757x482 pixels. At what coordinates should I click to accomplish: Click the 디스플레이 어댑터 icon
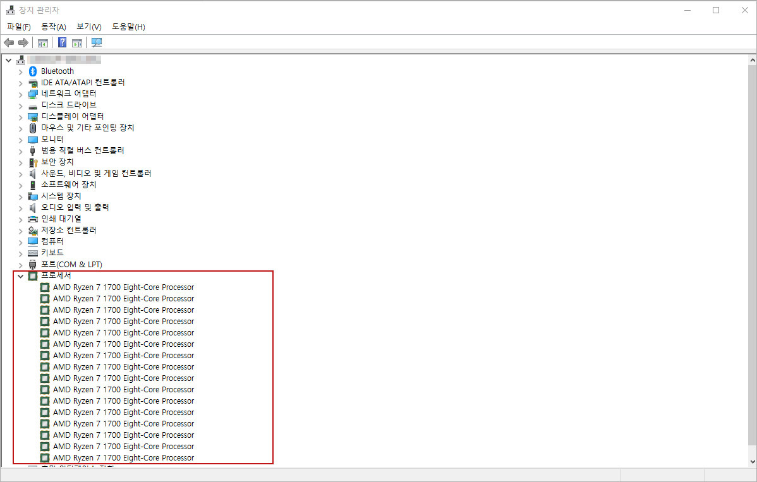[x=33, y=117]
